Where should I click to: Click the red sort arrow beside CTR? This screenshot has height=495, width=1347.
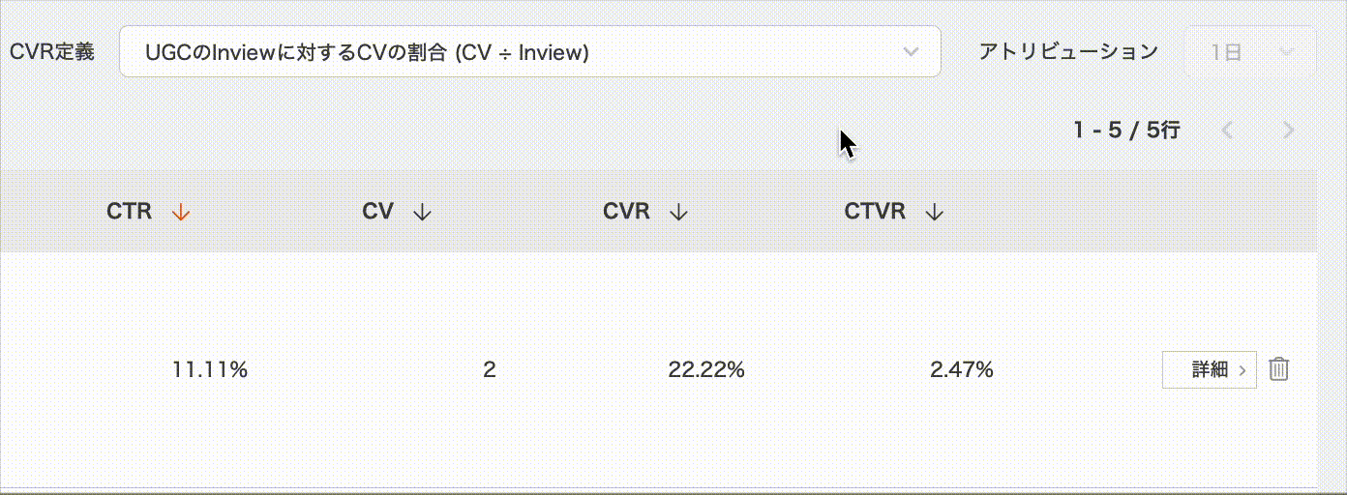click(180, 212)
